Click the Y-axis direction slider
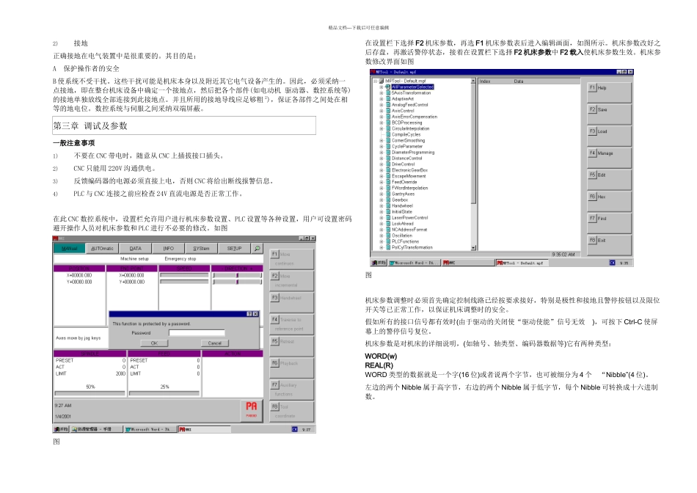This screenshot has width=697, height=493. tap(238, 282)
